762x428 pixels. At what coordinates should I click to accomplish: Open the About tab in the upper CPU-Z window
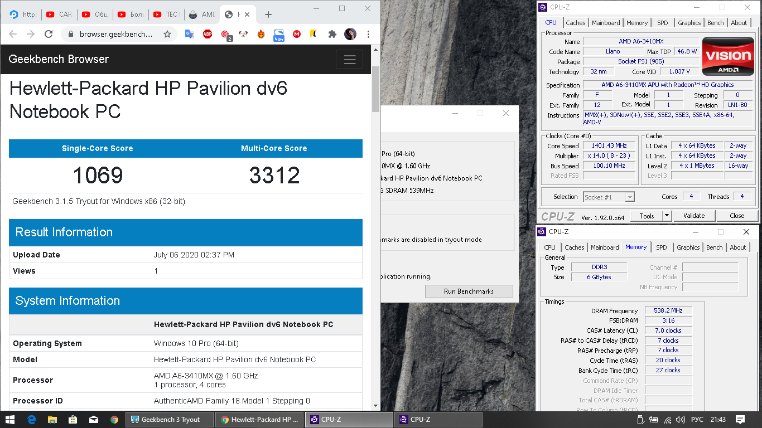[x=739, y=23]
